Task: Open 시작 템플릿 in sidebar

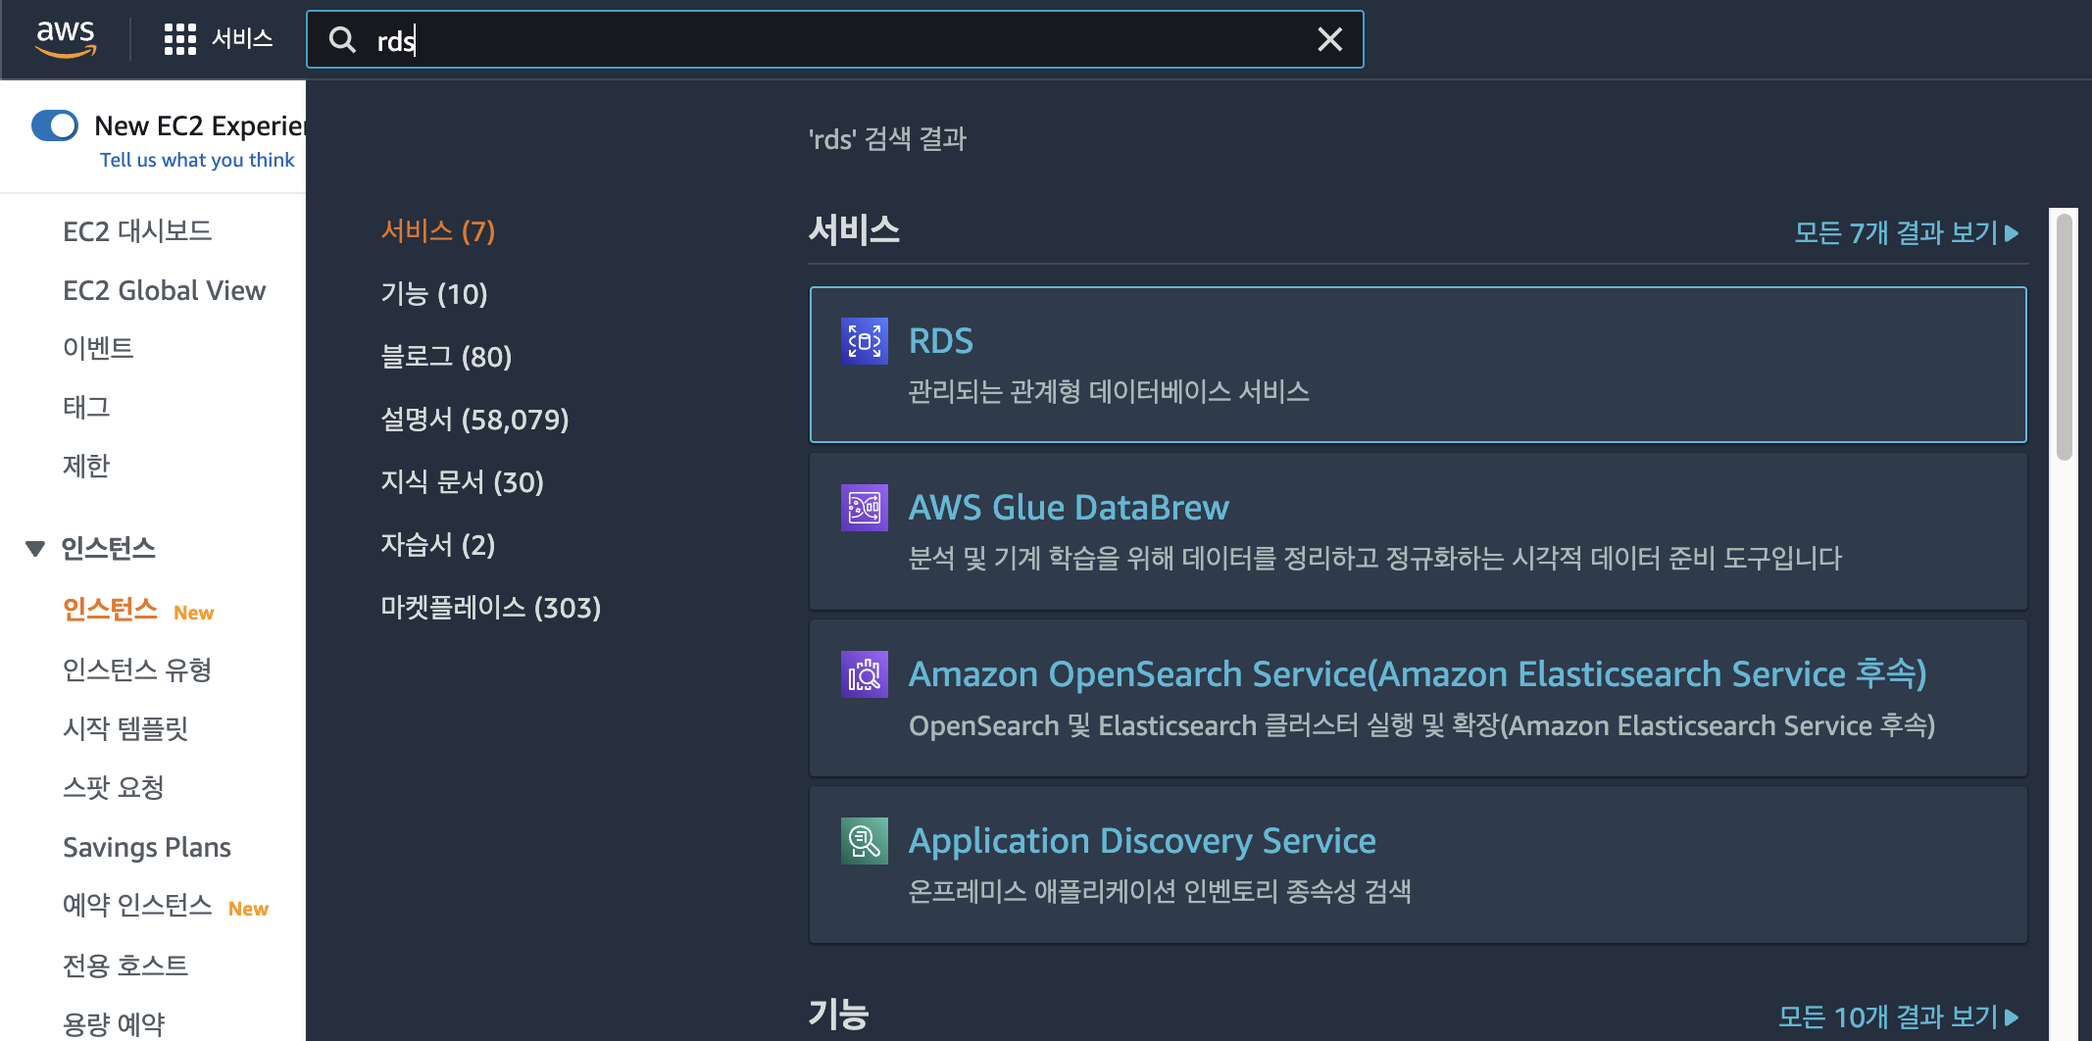Action: 125,728
